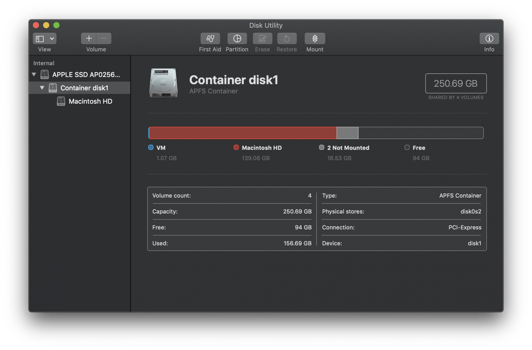Open the Partition pie icon
The image size is (532, 350).
coord(237,39)
